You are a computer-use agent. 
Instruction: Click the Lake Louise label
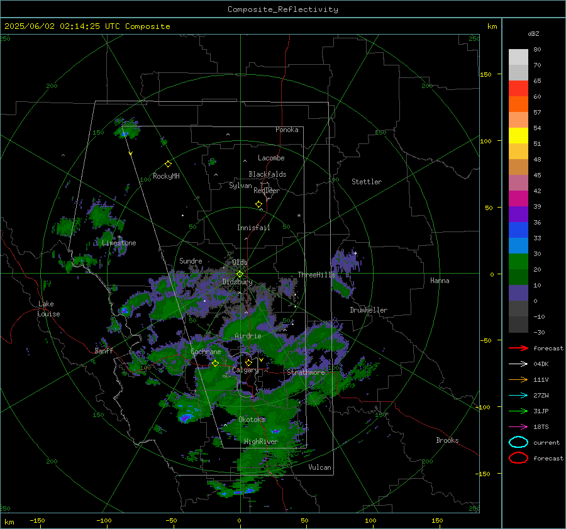pyautogui.click(x=49, y=309)
